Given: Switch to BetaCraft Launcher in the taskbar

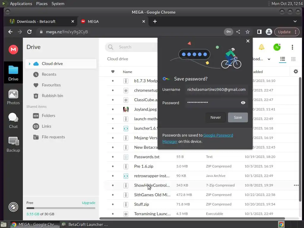Looking at the screenshot, I should [x=85, y=224].
